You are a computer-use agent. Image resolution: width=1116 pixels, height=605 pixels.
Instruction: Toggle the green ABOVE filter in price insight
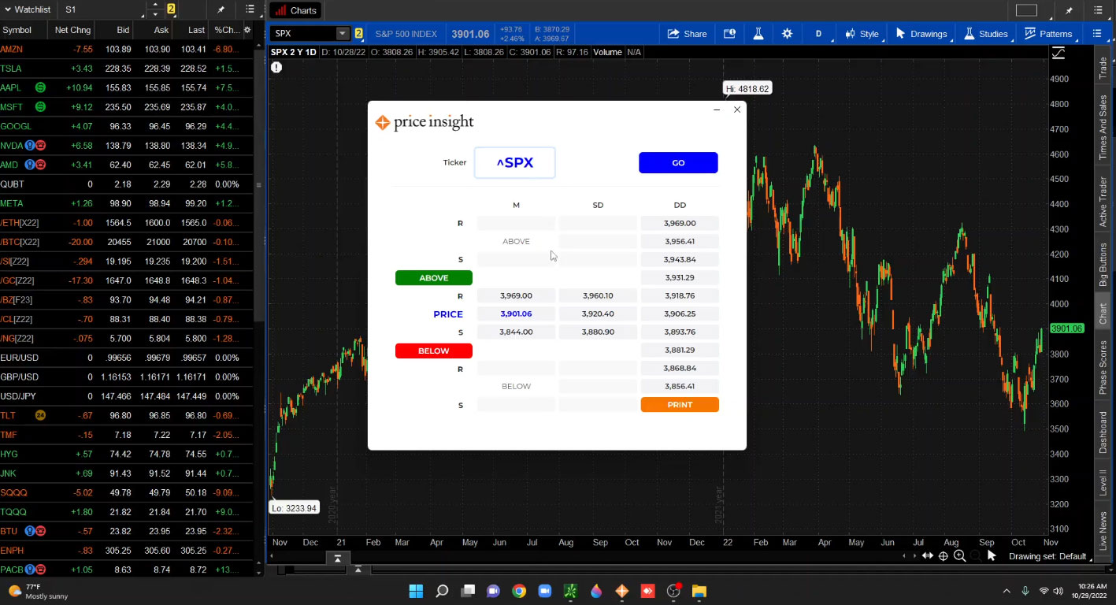[x=433, y=277]
